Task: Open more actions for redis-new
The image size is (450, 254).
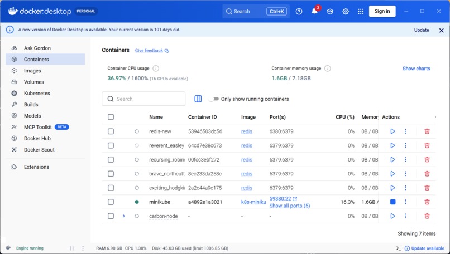Action: (x=405, y=131)
